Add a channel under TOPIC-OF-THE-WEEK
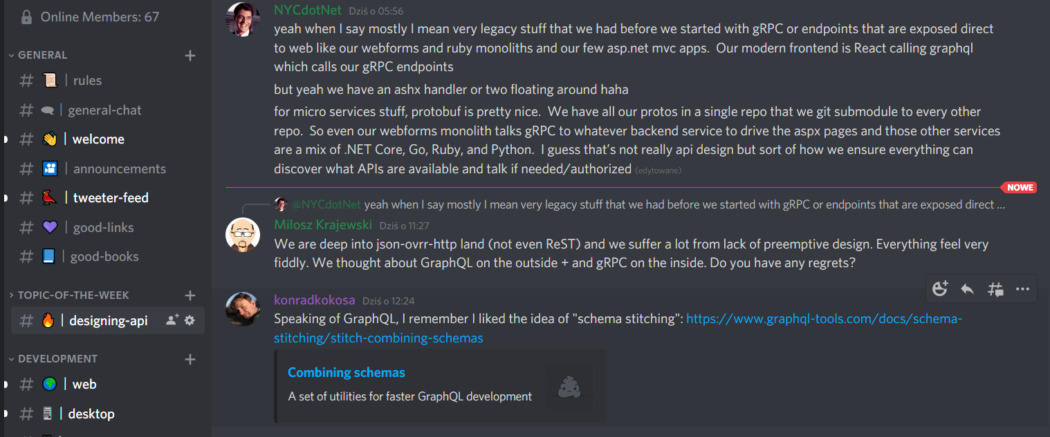The image size is (1050, 437). tap(190, 295)
